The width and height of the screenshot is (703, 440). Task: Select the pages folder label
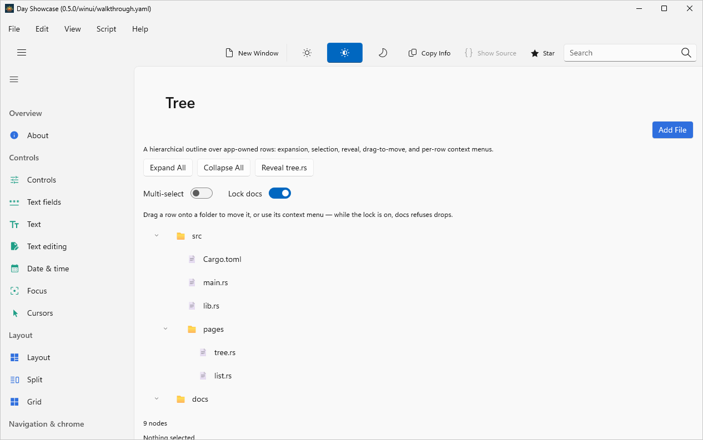(213, 329)
